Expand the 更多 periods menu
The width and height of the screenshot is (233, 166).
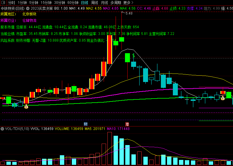point(128,3)
